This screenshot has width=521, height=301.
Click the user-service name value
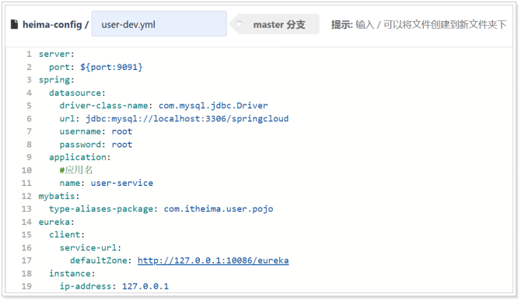[122, 183]
